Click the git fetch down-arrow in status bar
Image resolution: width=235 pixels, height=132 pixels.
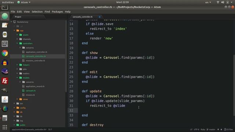(218, 129)
